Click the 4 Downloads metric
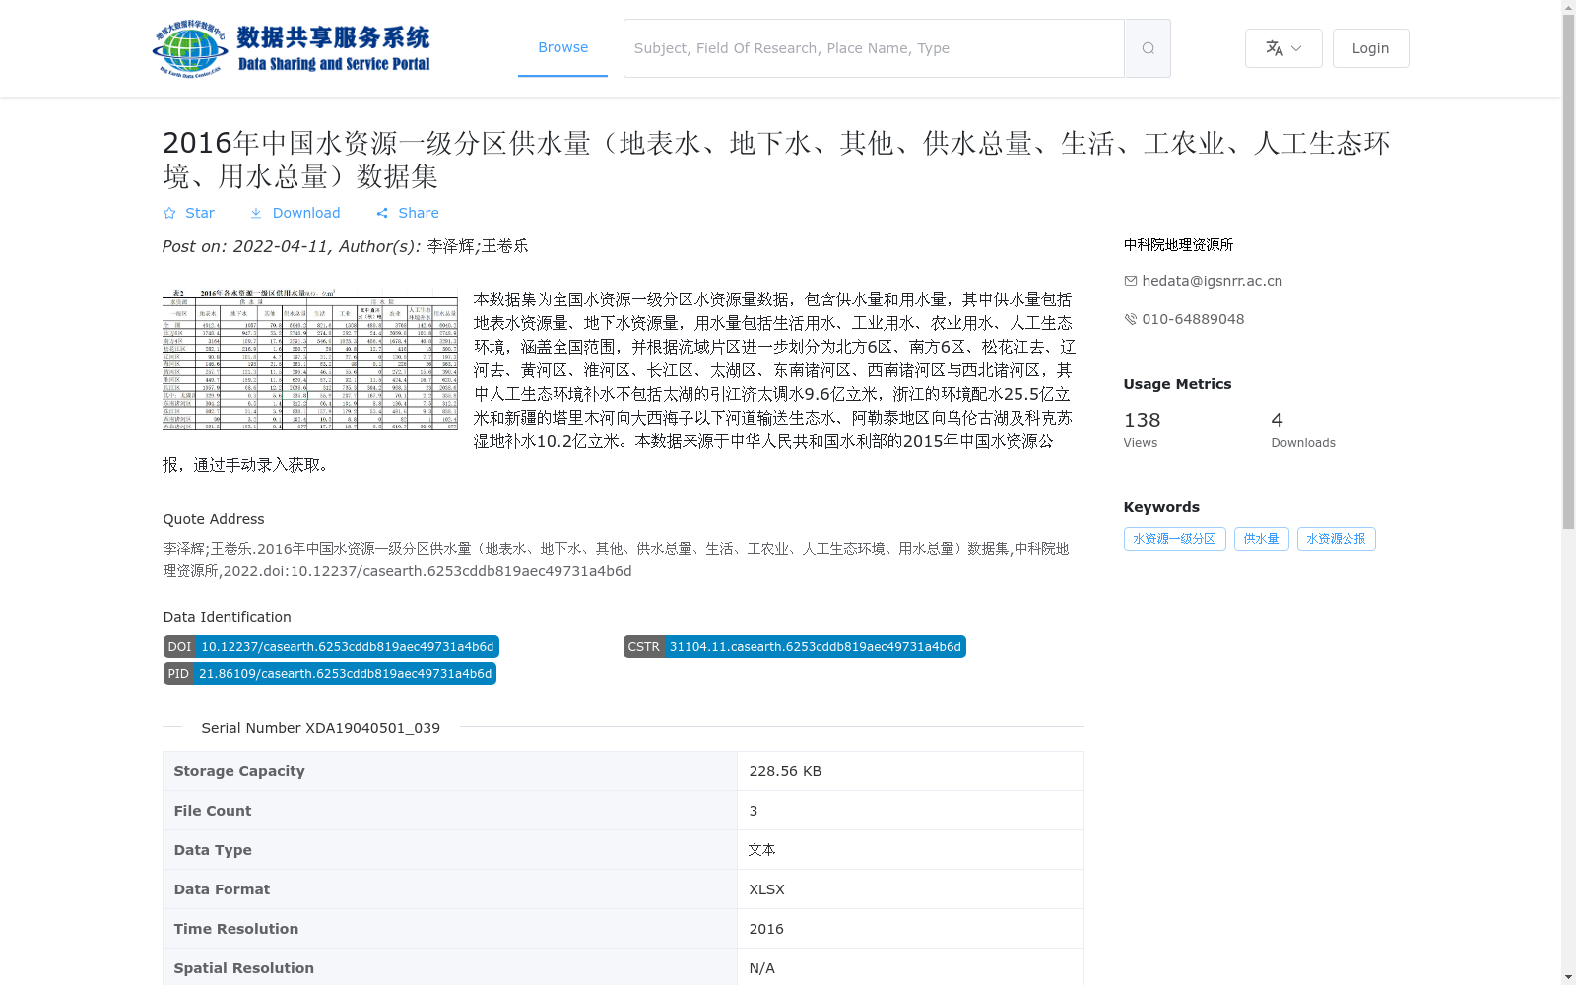 click(1303, 429)
